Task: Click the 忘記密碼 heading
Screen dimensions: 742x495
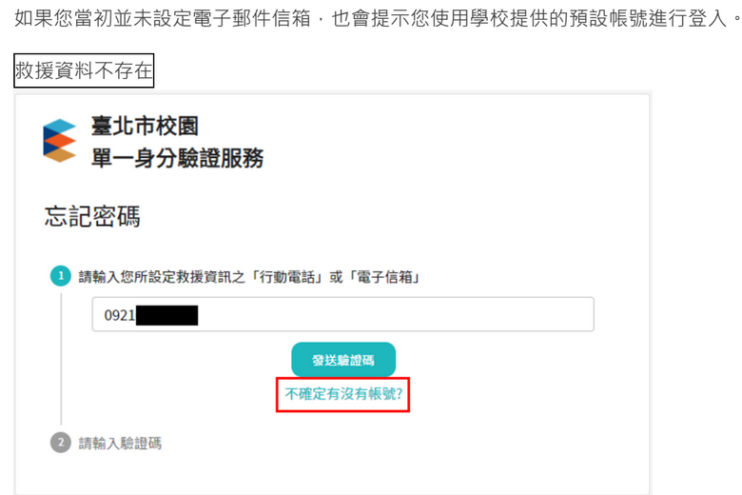Action: (92, 216)
